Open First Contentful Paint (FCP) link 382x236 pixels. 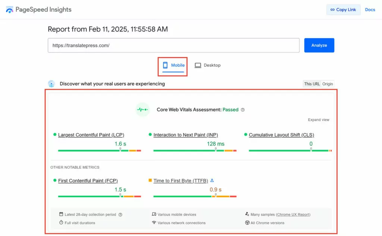[x=88, y=181]
